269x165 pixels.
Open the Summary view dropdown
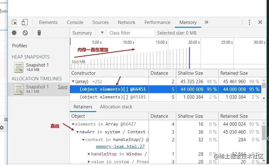pyautogui.click(x=88, y=33)
